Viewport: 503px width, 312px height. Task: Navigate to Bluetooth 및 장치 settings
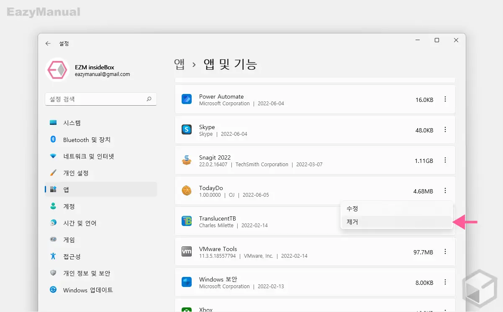pyautogui.click(x=87, y=140)
